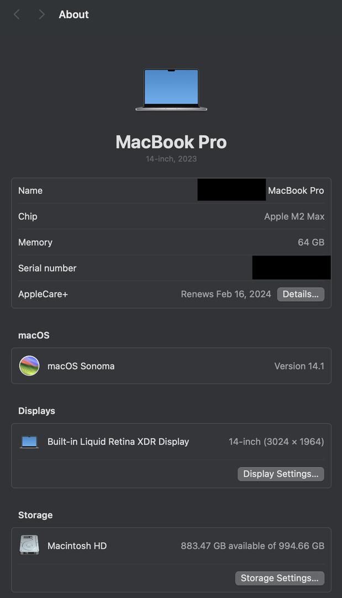Image resolution: width=342 pixels, height=598 pixels.
Task: Click the MacBook Pro laptop illustration
Action: click(x=171, y=90)
